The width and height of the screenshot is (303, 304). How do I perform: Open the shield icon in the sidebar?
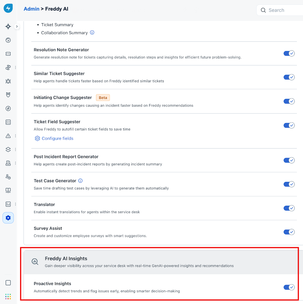click(8, 95)
